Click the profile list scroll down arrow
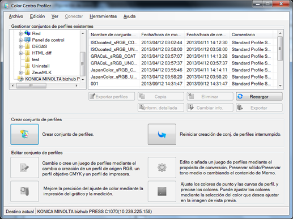Screen dimensions: 293x219 [x=280, y=85]
